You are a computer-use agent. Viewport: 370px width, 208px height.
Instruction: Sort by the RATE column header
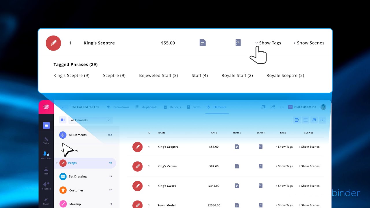[x=214, y=133]
